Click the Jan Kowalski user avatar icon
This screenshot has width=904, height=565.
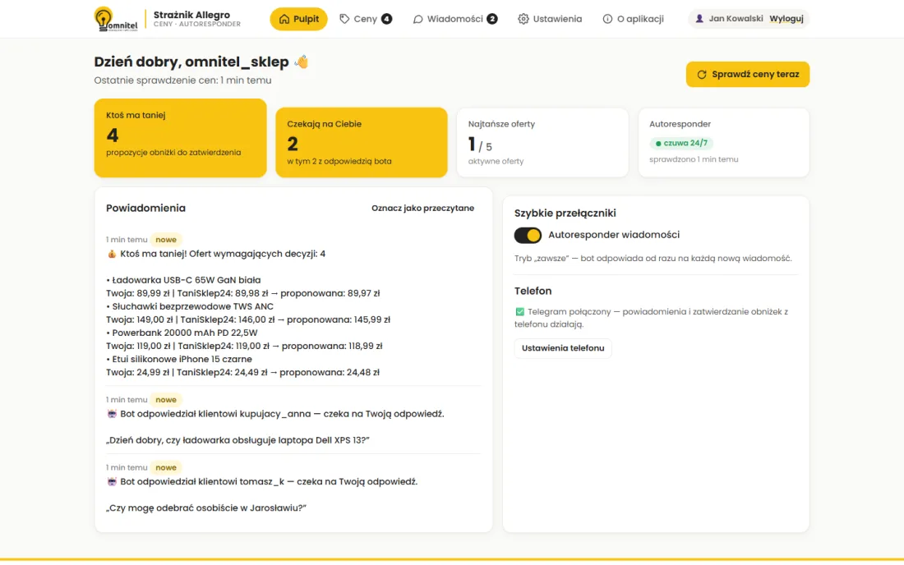point(699,18)
